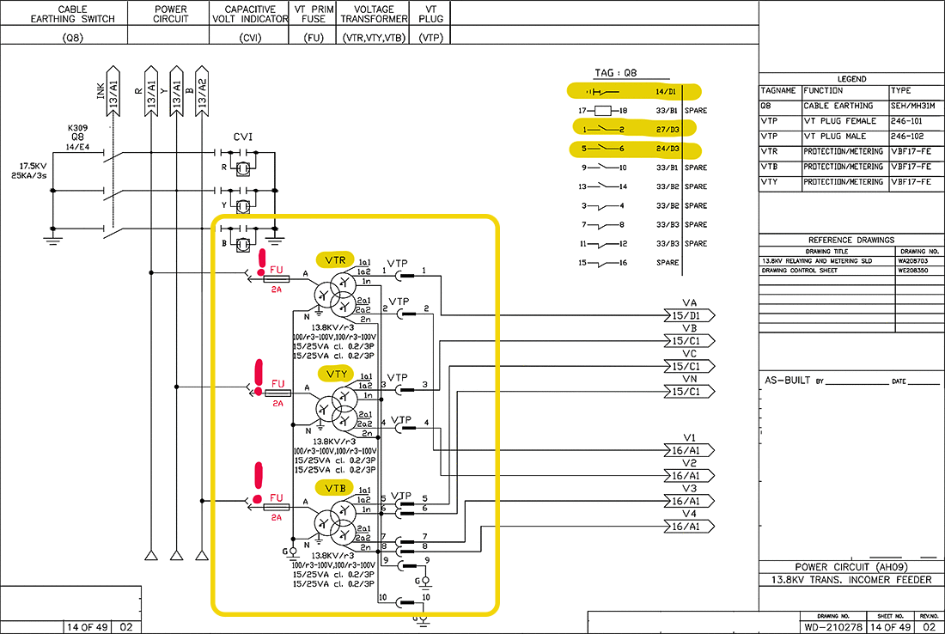The height and width of the screenshot is (634, 945).
Task: Click the 'VT PLUG' column header
Action: pos(431,14)
